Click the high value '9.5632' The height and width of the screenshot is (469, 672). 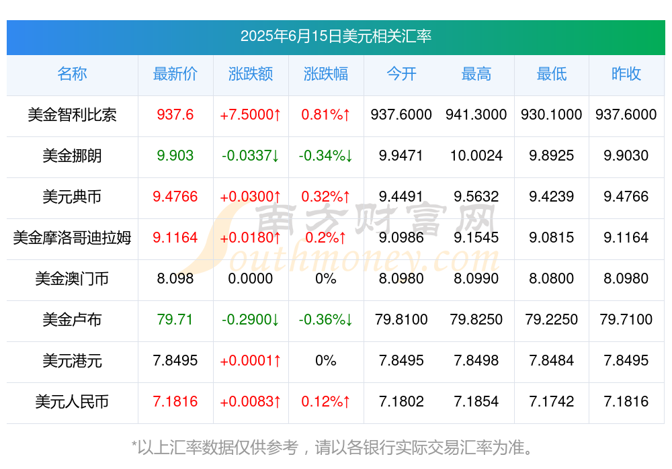click(x=476, y=197)
